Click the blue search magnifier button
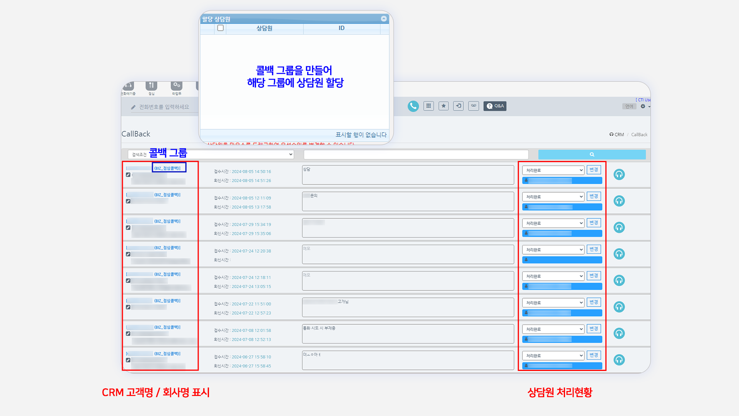739x416 pixels. pyautogui.click(x=592, y=154)
